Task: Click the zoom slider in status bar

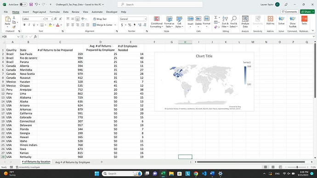Action: [x=297, y=167]
